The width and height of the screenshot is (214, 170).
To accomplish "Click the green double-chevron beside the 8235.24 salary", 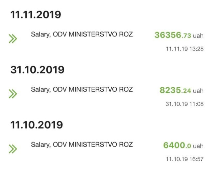I will click(x=13, y=94).
